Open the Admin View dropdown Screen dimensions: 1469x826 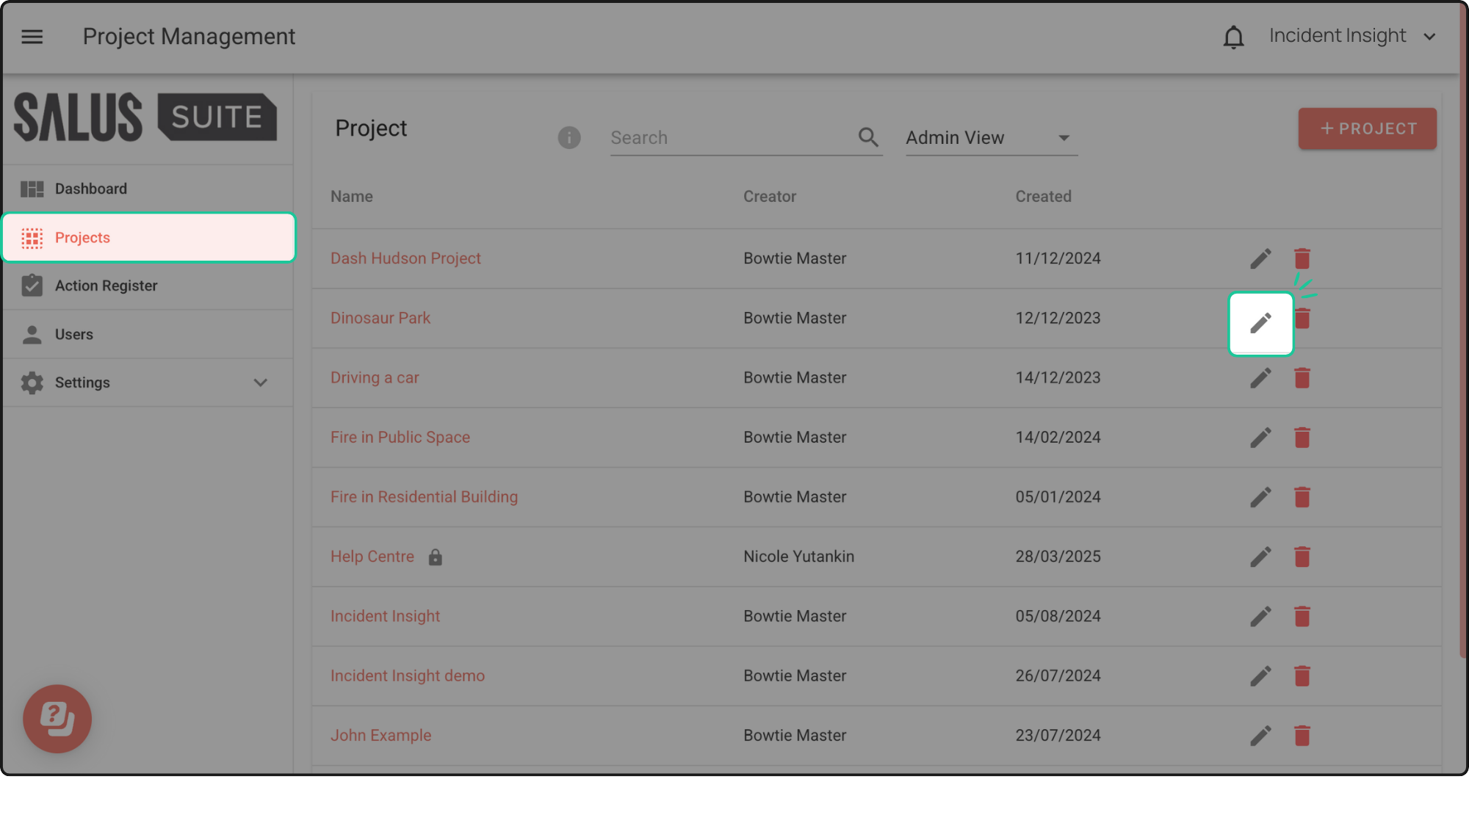click(x=991, y=138)
